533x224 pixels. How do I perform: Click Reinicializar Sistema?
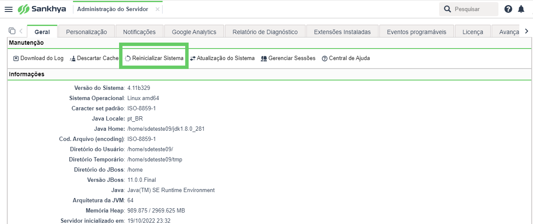[154, 58]
